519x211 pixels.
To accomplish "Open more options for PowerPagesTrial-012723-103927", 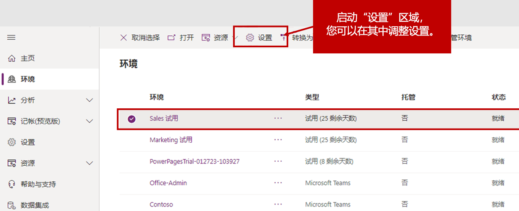I will (278, 161).
